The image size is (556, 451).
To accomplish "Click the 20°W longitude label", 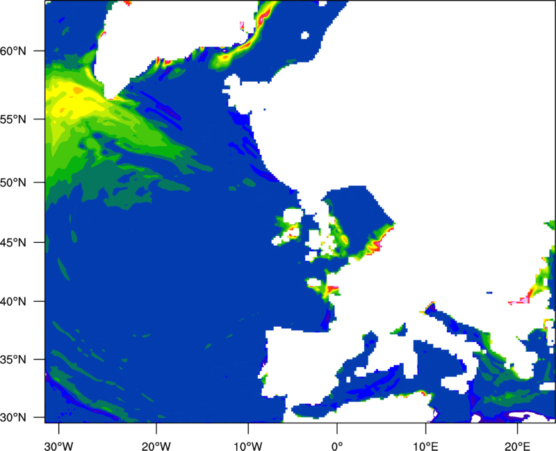I will [x=156, y=446].
